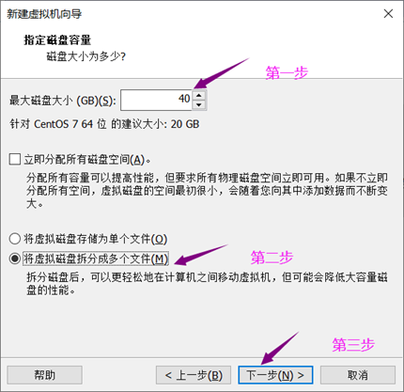The height and width of the screenshot is (392, 404).
Task: Select the 将虚拟磁盘拆分成多个文件 radio button
Action: [x=15, y=259]
